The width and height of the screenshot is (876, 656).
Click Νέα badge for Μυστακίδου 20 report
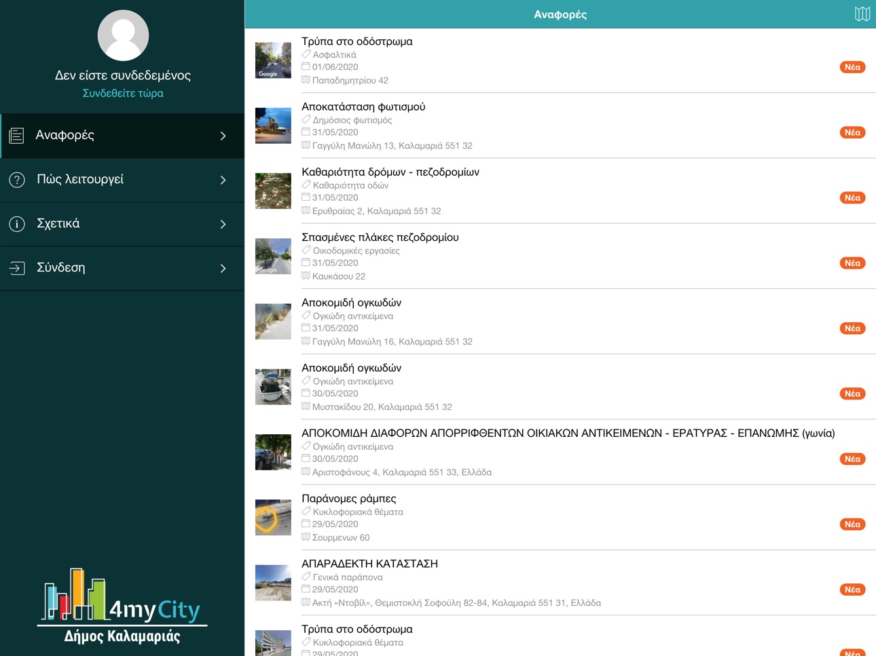point(852,393)
